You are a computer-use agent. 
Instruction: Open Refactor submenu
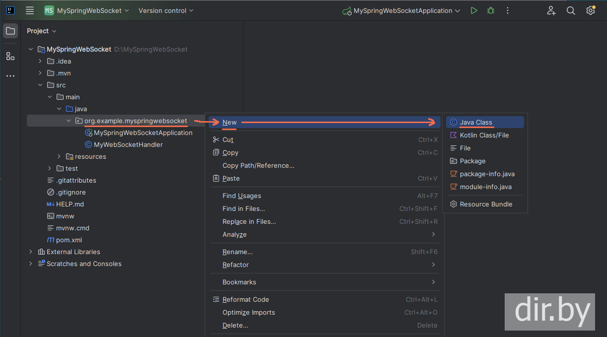324,265
